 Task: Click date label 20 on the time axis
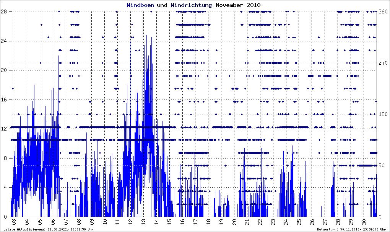[234, 222]
